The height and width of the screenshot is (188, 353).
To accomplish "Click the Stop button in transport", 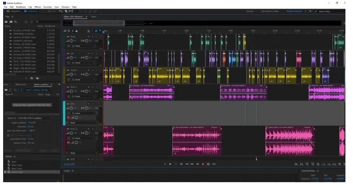I will pyautogui.click(x=164, y=164).
